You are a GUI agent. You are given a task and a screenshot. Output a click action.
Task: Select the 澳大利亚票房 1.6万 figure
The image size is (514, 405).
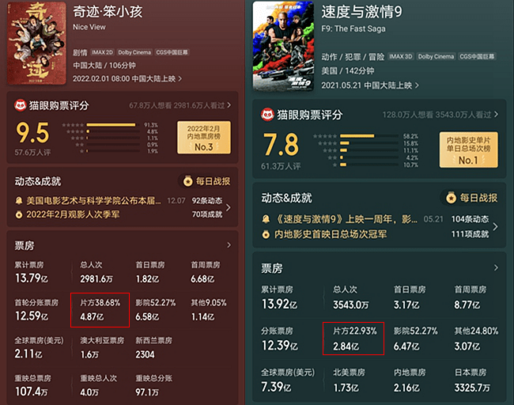pos(102,347)
